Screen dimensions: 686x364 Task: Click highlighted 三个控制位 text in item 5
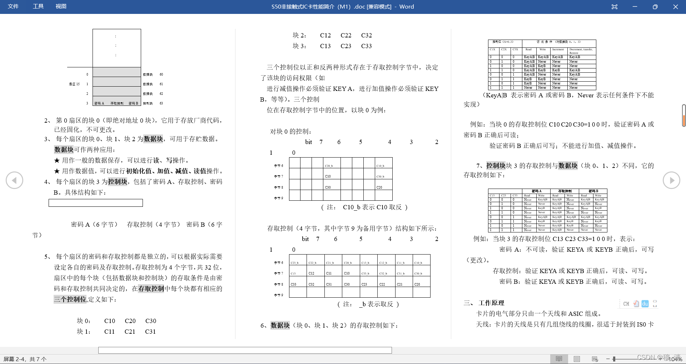point(70,299)
